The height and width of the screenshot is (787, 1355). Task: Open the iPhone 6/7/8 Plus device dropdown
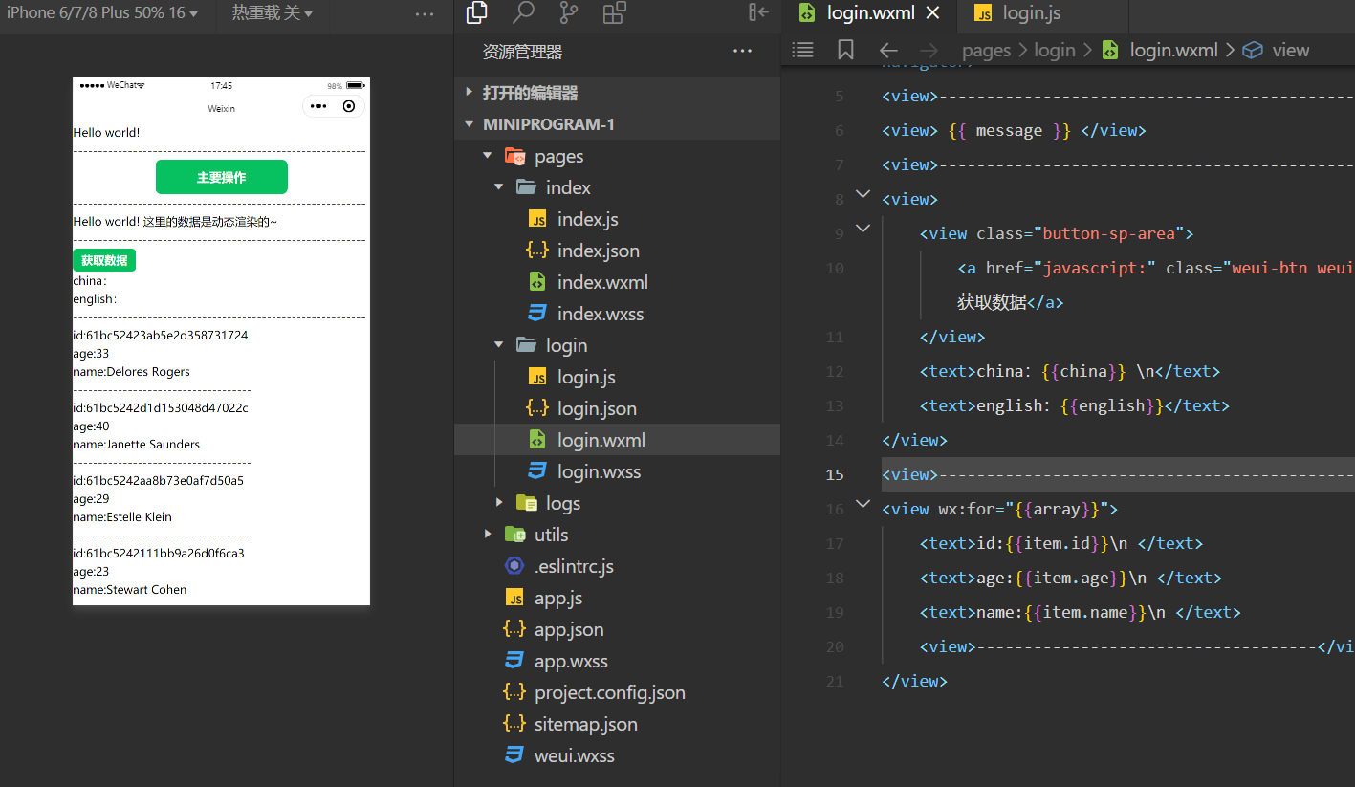point(102,13)
